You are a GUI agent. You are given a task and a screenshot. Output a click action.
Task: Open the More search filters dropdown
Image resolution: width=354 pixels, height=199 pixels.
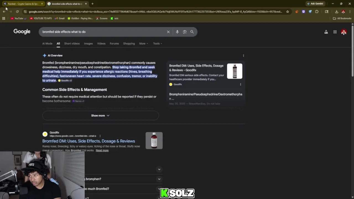click(x=144, y=43)
